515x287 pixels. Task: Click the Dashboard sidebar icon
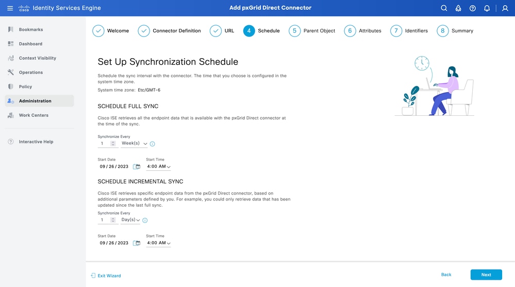(10, 44)
